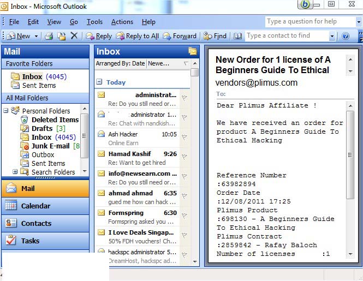363x281 pixels.
Task: Click the envelope icon of I Love Deals message
Action: [101, 232]
